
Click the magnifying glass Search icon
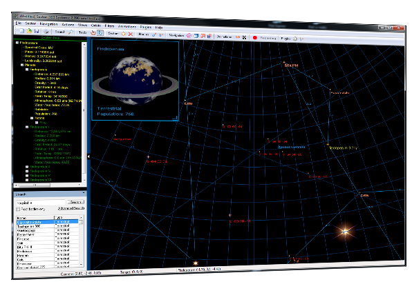tap(71, 32)
